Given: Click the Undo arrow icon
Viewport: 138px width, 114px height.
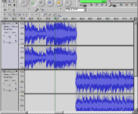Looking at the screenshot, I should click(32, 15).
